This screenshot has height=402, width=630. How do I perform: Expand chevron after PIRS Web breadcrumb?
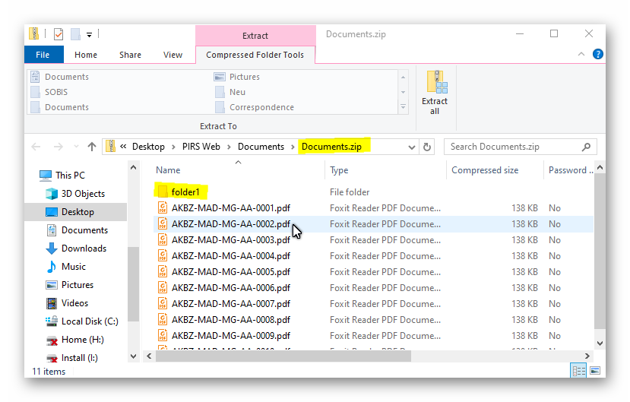tap(229, 147)
